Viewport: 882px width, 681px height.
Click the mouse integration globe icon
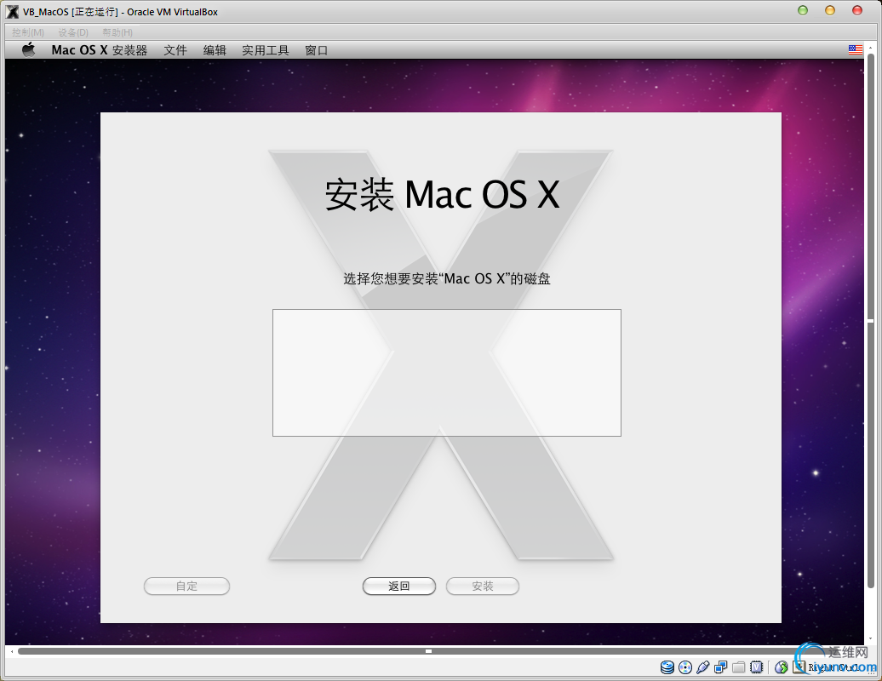(781, 667)
